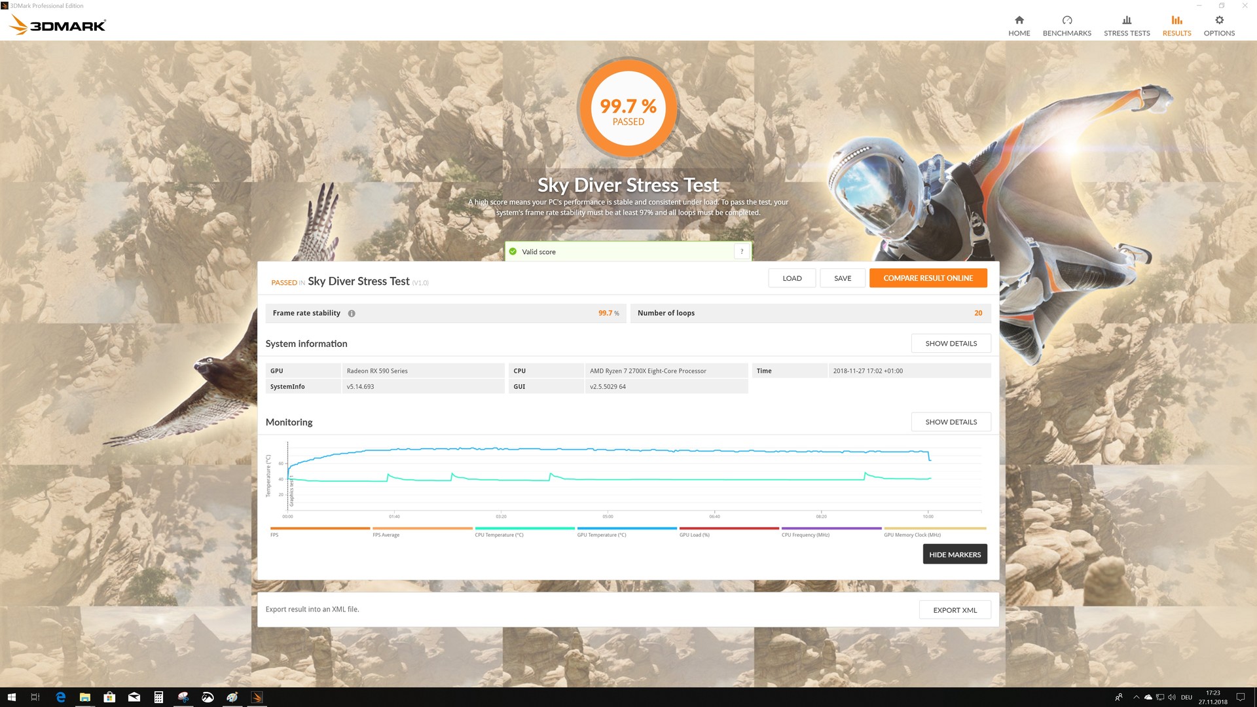Viewport: 1257px width, 707px height.
Task: Show hidden system tray icons chevron
Action: click(1136, 697)
